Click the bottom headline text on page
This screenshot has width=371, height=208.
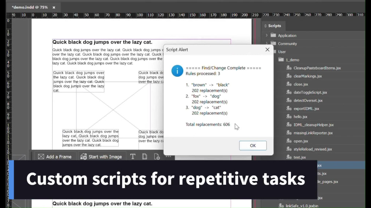click(x=102, y=204)
